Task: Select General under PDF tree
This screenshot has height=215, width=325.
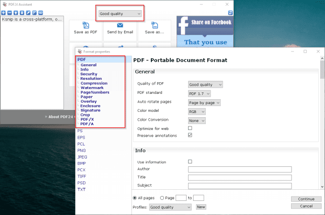Action: (88, 65)
